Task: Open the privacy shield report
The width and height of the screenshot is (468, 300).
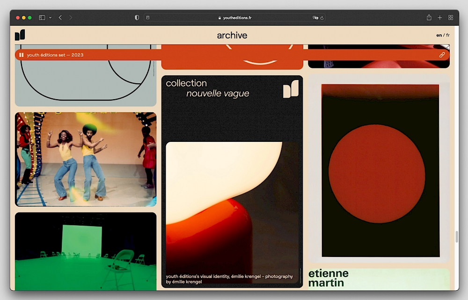Action: point(137,18)
